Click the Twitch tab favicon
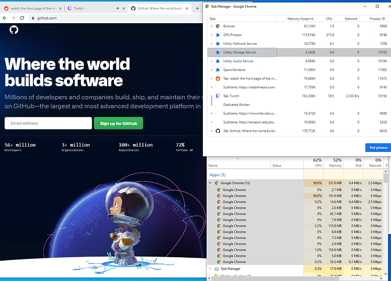 click(x=70, y=8)
